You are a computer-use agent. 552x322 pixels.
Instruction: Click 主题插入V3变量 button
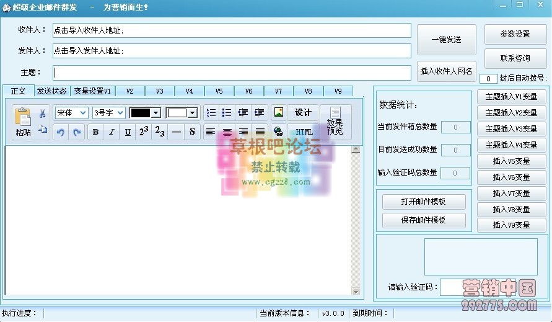click(x=512, y=129)
